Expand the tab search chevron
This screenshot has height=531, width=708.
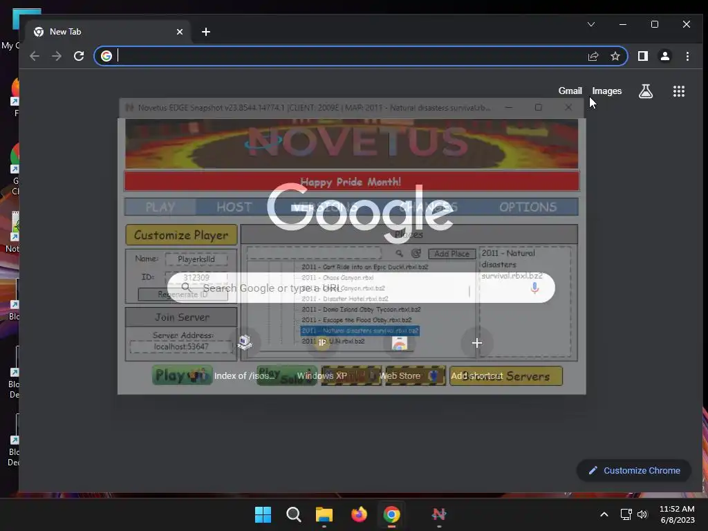click(591, 24)
